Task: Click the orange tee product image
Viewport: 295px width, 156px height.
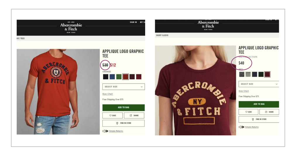Action: point(58,92)
